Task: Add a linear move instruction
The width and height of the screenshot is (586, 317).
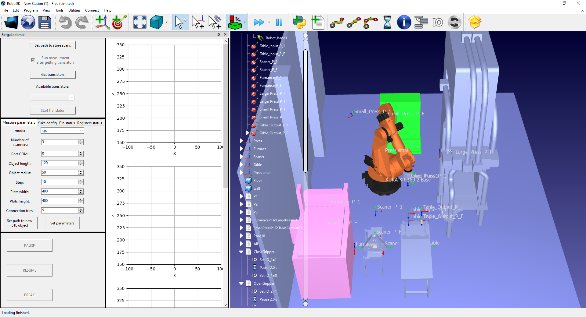Action: 353,22
